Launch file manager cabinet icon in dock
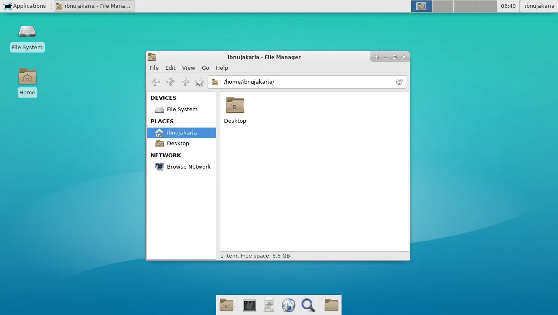Image resolution: width=558 pixels, height=315 pixels. click(x=269, y=305)
